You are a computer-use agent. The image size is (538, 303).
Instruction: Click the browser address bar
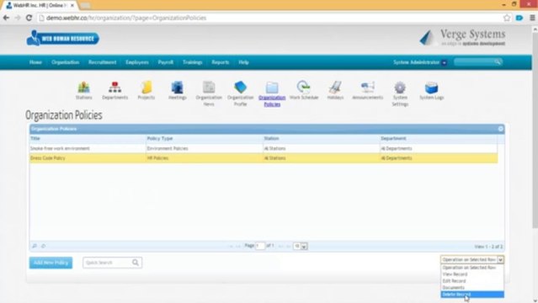pos(269,18)
